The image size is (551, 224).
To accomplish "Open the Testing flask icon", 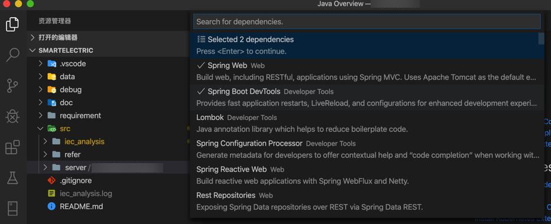I will tap(12, 178).
